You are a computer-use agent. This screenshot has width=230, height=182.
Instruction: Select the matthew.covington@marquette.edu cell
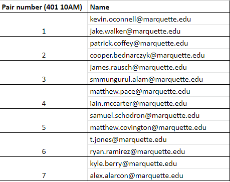(x=159, y=127)
